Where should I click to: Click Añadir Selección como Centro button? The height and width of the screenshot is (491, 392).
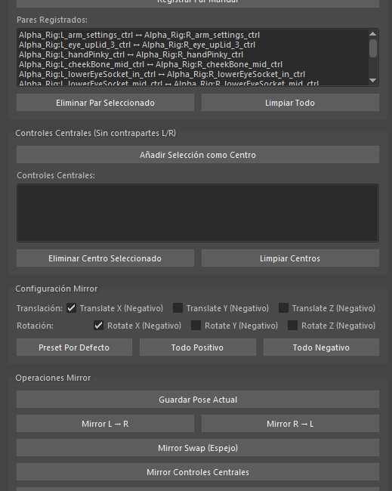point(198,155)
